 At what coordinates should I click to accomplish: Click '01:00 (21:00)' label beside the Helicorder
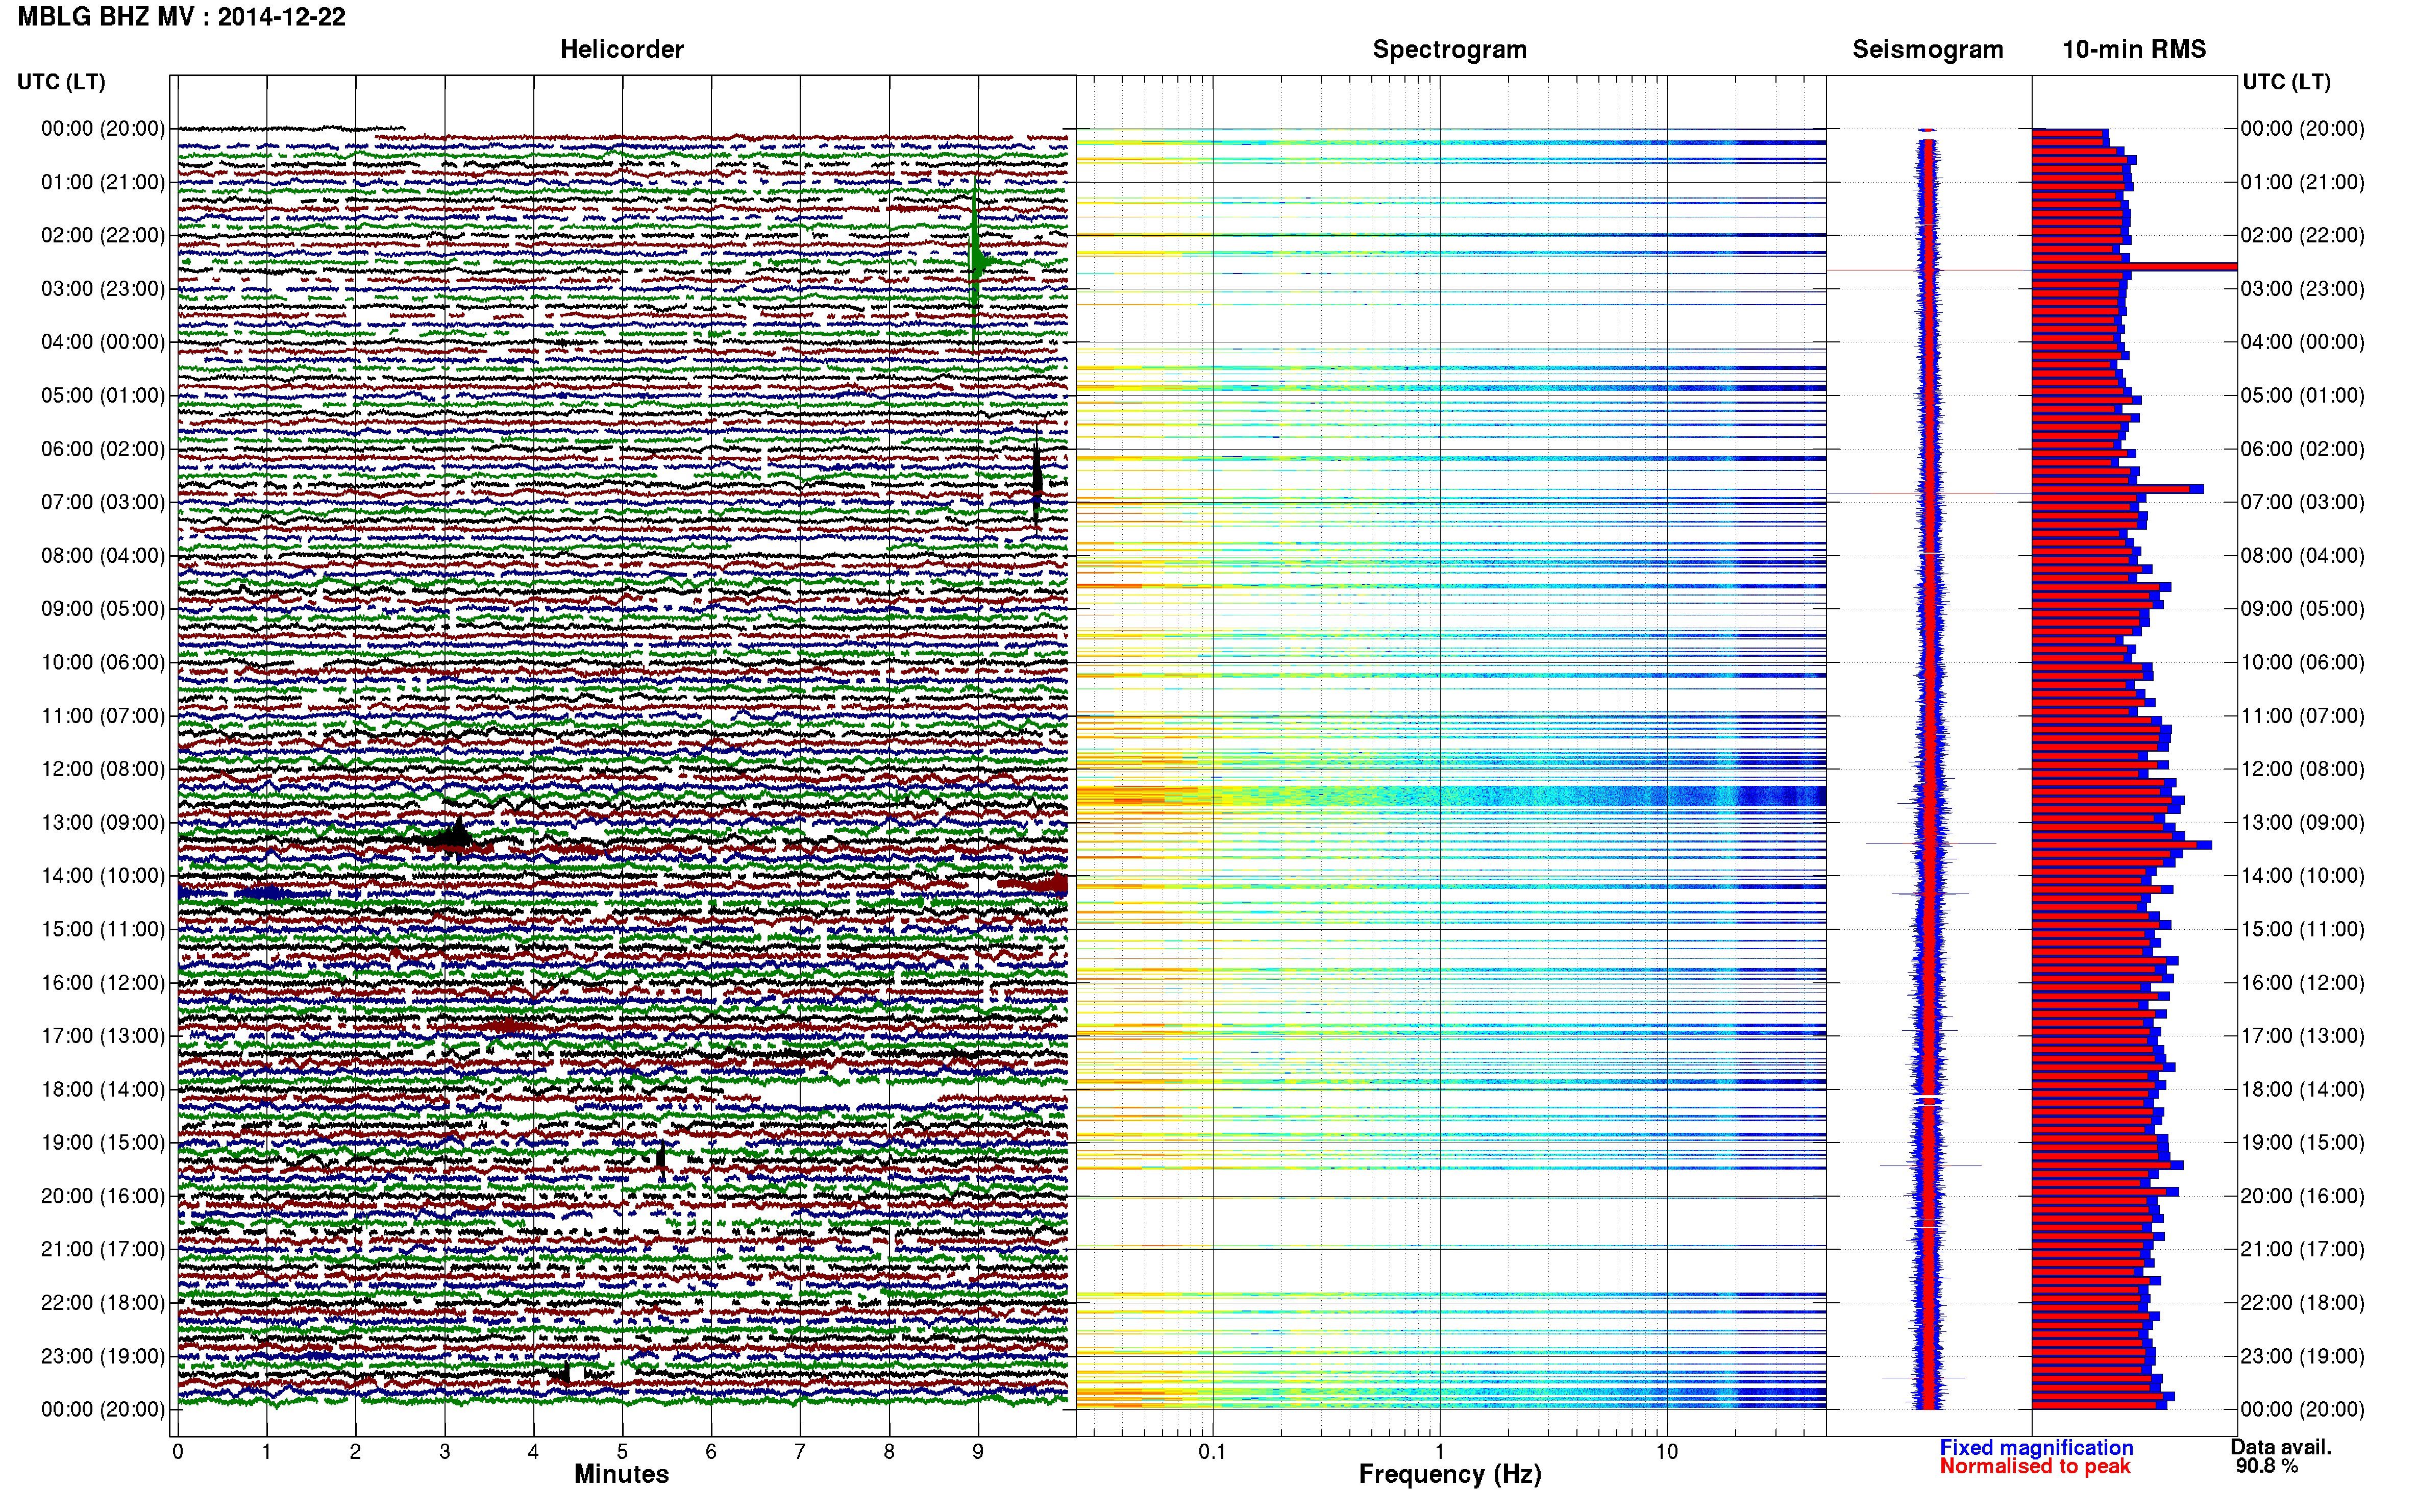coord(102,182)
